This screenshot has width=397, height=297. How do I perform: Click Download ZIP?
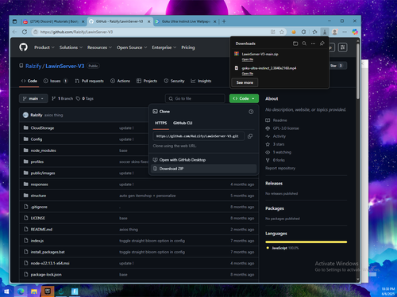click(203, 169)
